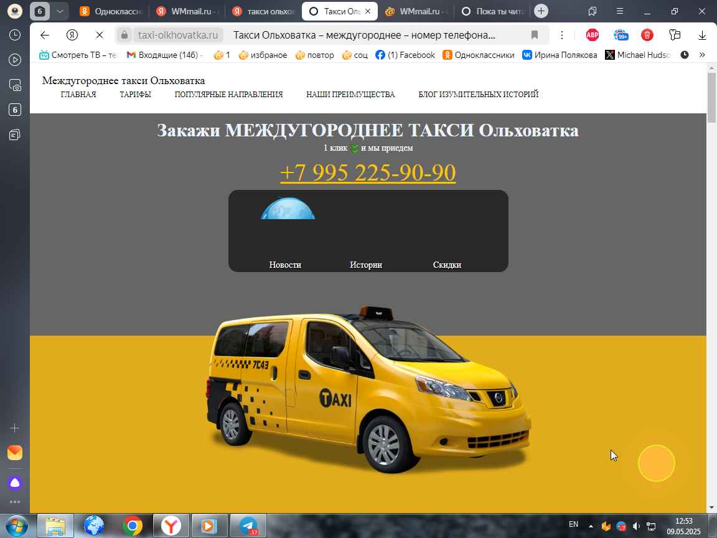Open history clock icon in sidebar
Image resolution: width=717 pixels, height=538 pixels.
pos(15,35)
